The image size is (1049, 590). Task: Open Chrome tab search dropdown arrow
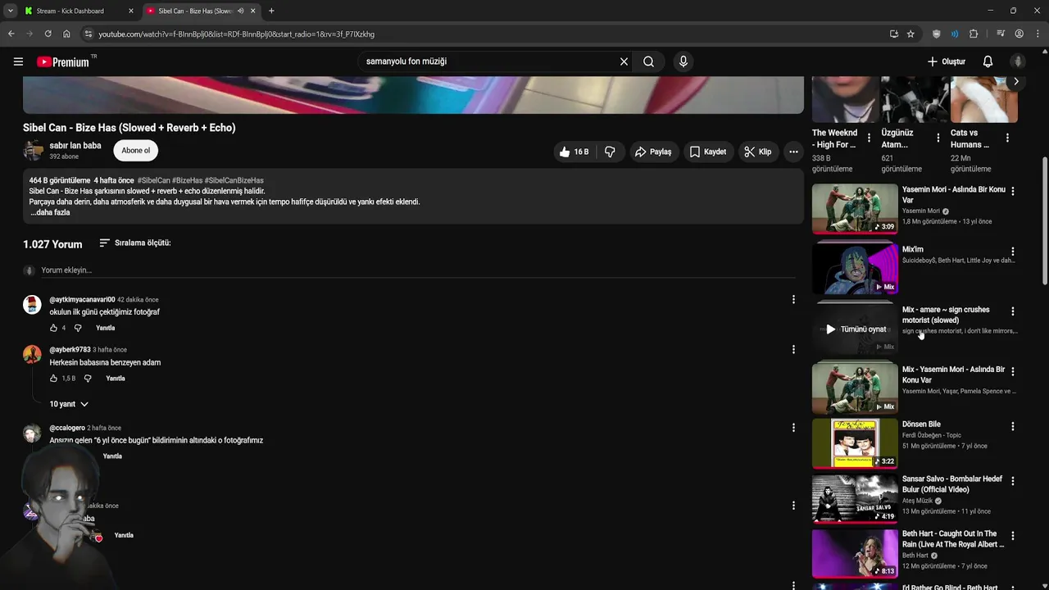pos(10,11)
